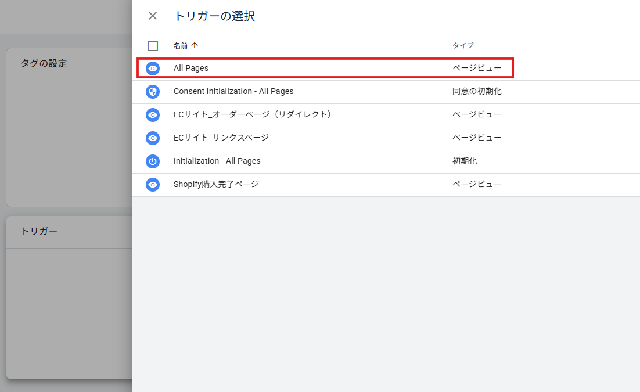
Task: Click the タグの設定 card heading
Action: (x=44, y=63)
